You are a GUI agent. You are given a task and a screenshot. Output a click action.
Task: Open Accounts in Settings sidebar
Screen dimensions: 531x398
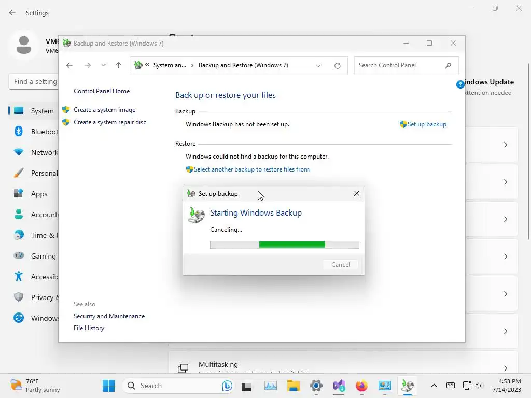[x=34, y=215]
